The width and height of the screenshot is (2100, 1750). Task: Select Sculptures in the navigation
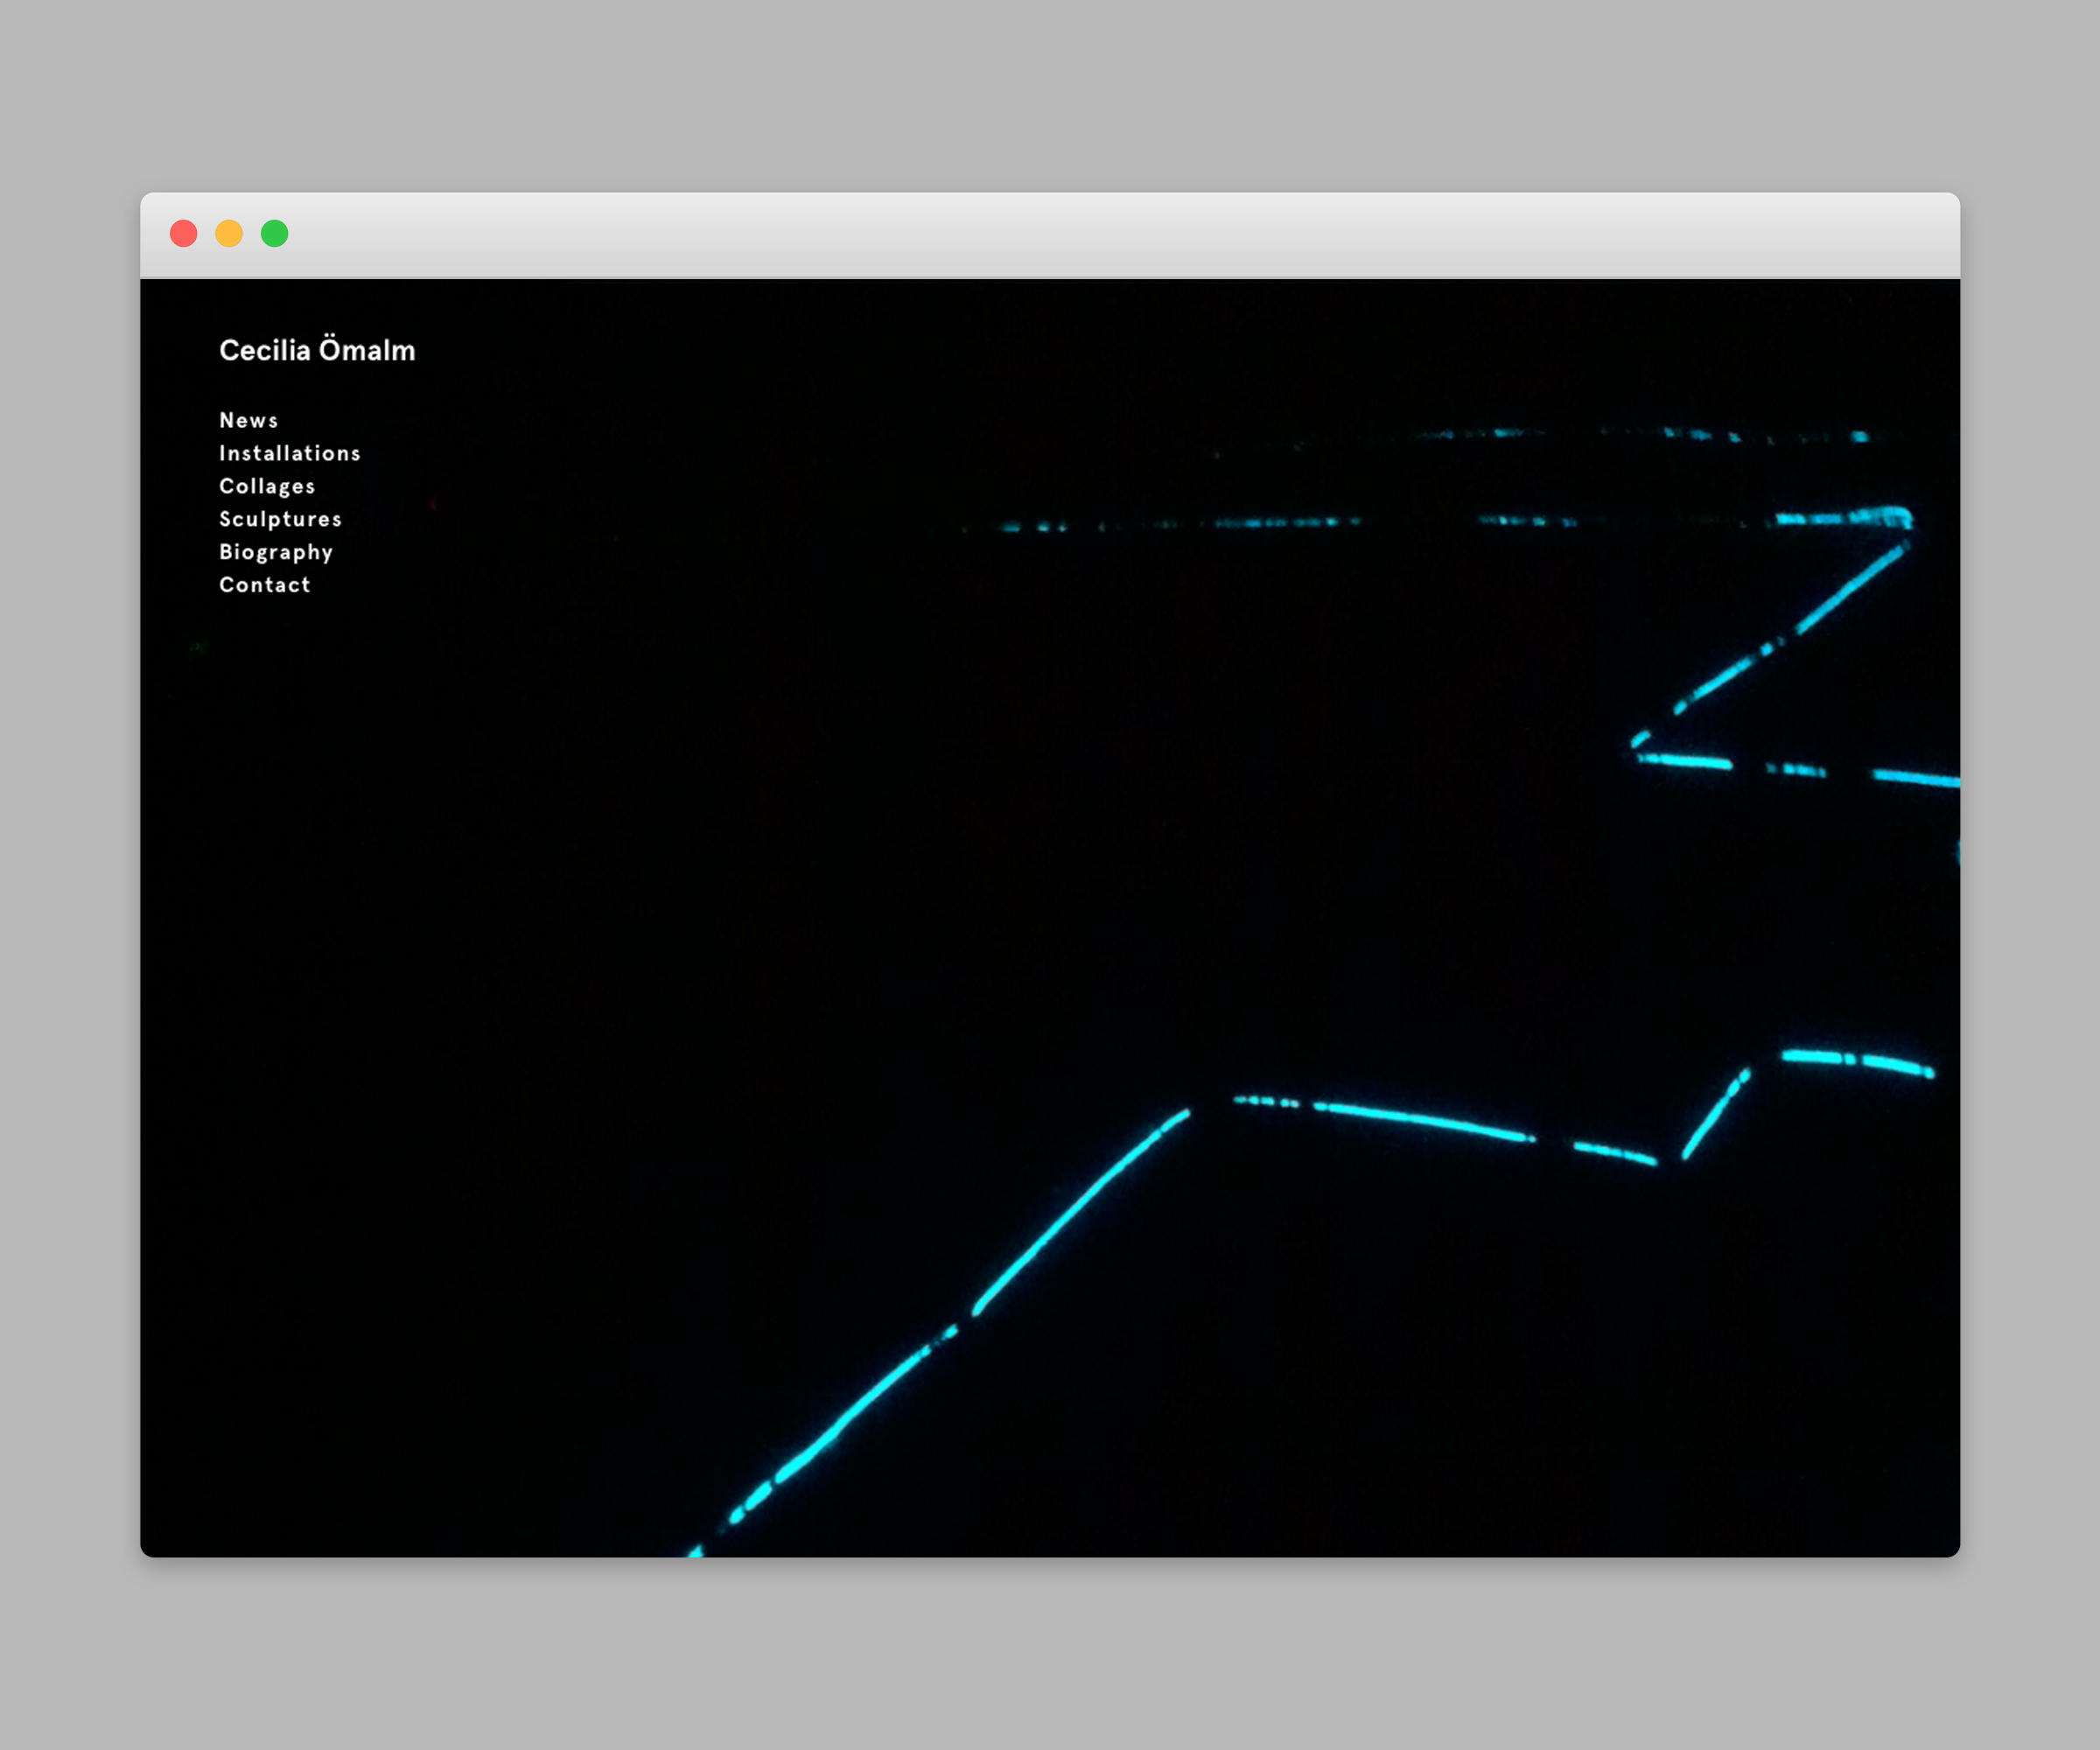(281, 519)
